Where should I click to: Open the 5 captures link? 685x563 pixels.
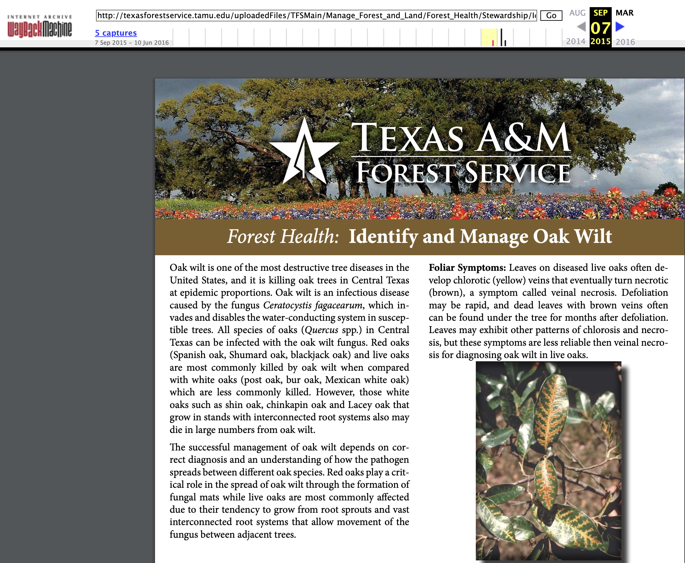coord(116,33)
